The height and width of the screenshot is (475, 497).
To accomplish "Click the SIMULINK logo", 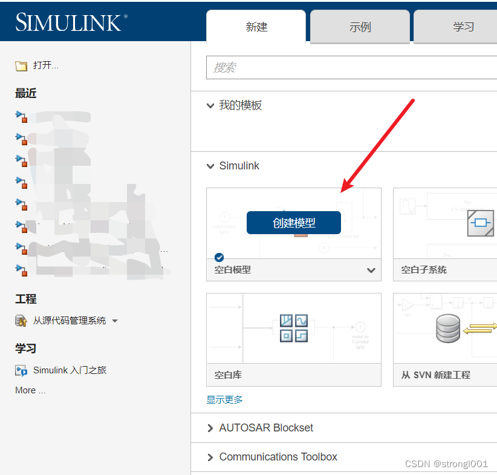I will pos(71,22).
